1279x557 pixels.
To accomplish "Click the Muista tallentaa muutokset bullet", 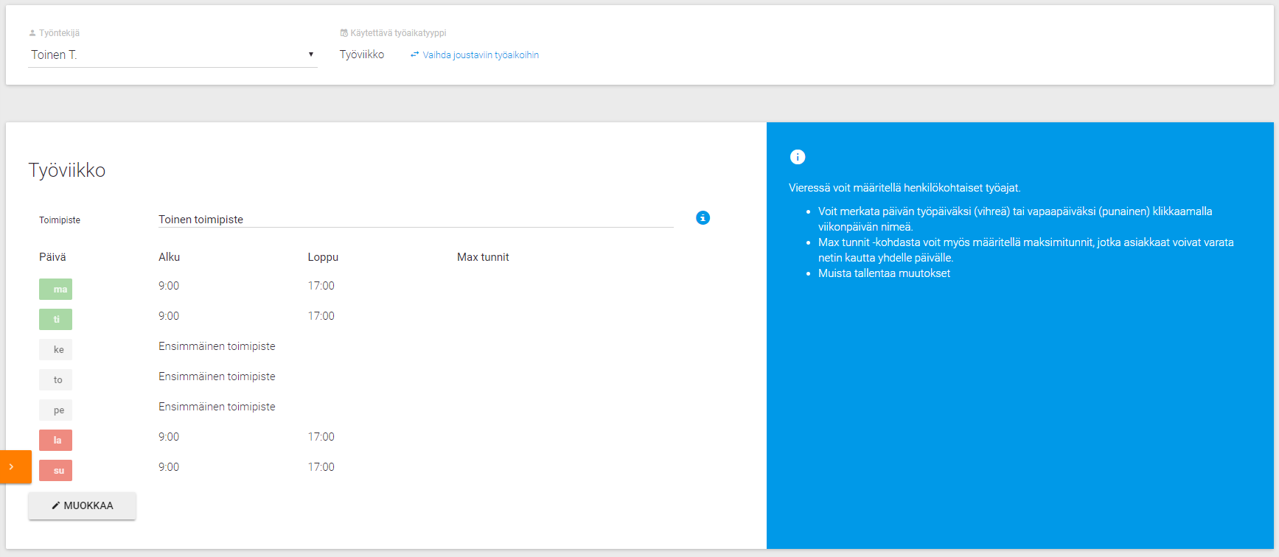I will click(884, 273).
